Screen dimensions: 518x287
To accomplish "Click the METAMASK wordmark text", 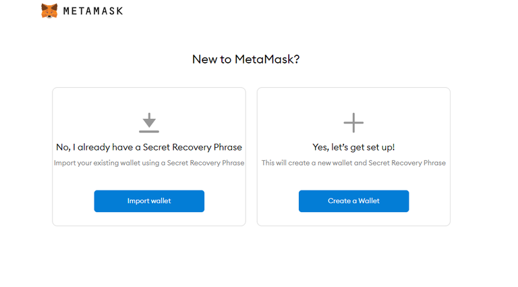I will click(x=93, y=11).
